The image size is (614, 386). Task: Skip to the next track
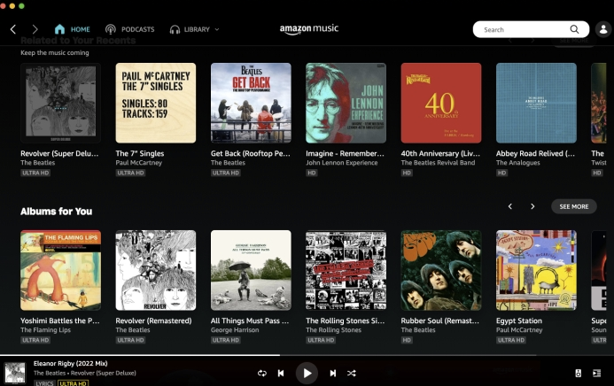pyautogui.click(x=332, y=373)
